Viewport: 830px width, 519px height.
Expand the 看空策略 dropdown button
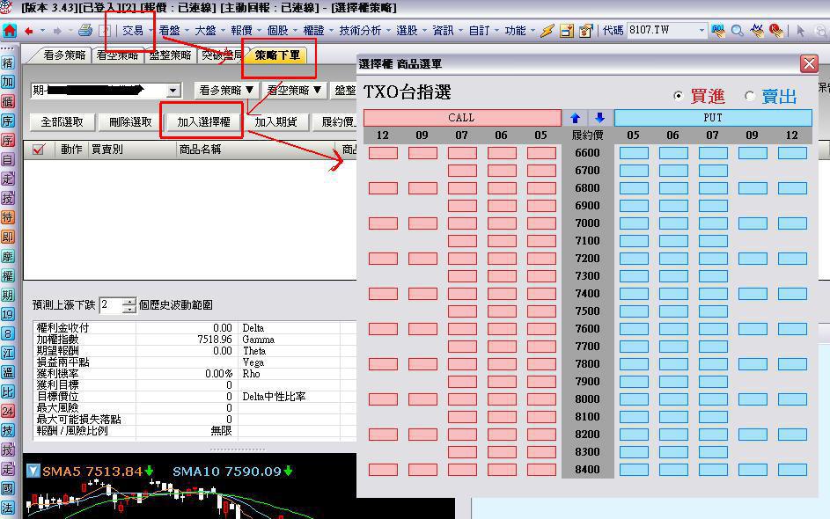click(x=294, y=91)
